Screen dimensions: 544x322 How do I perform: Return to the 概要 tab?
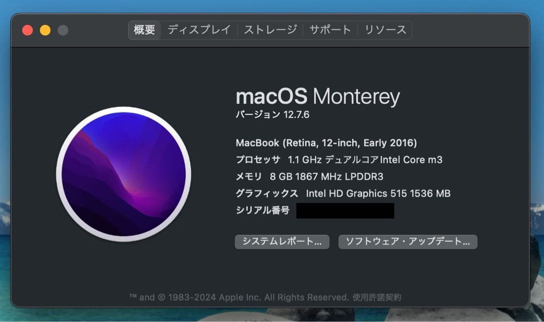(145, 30)
